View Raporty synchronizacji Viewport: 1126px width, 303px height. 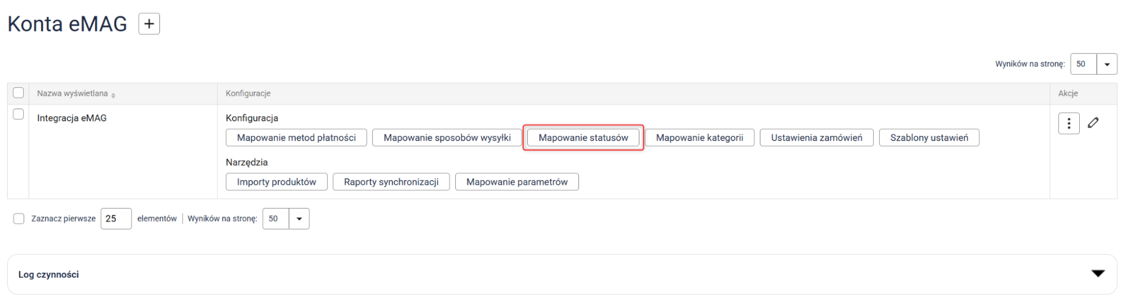click(x=391, y=182)
